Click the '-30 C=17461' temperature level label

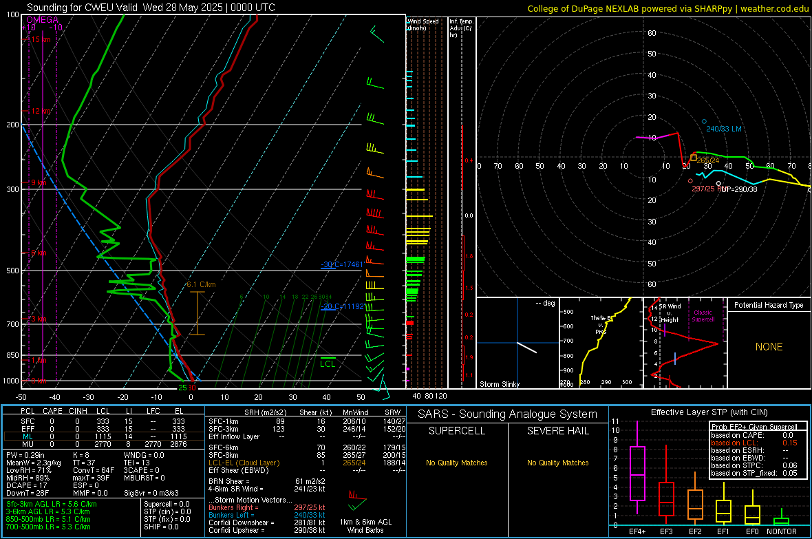pos(342,264)
